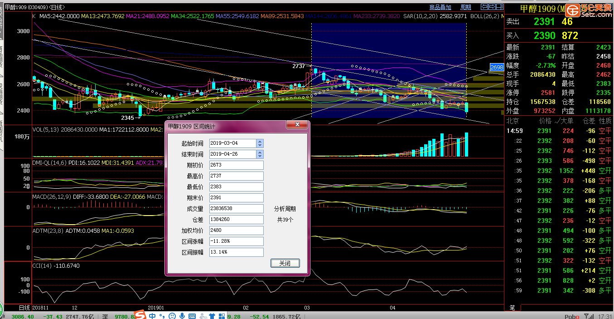The image size is (614, 319).
Task: Click the IME microphone voice input icon
Action: point(182,316)
